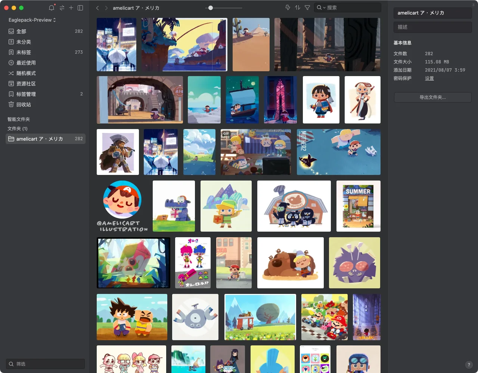Click 设置 password protection link
Image resolution: width=478 pixels, height=373 pixels.
(429, 78)
